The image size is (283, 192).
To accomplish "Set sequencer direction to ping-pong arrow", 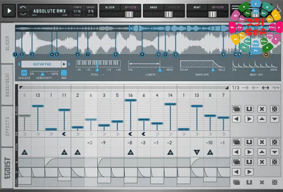I will tap(266, 88).
